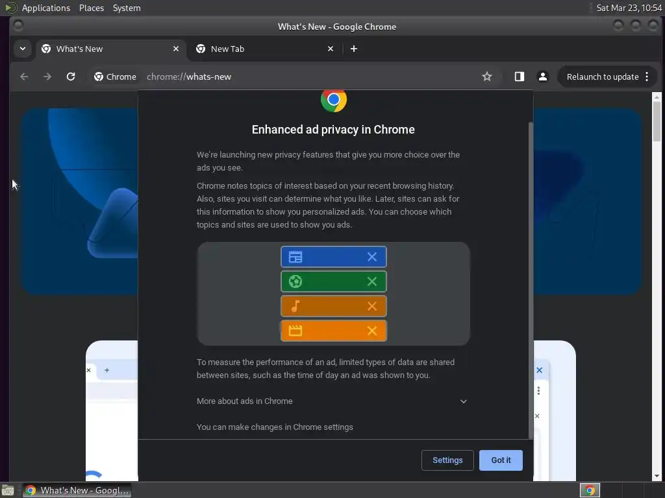This screenshot has width=665, height=498.
Task: Open a new tab with plus button
Action: click(354, 49)
